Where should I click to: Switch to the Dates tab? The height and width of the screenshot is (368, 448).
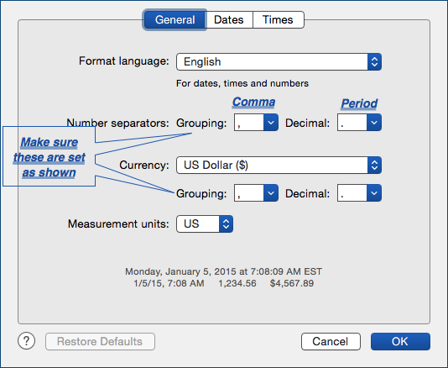[229, 20]
